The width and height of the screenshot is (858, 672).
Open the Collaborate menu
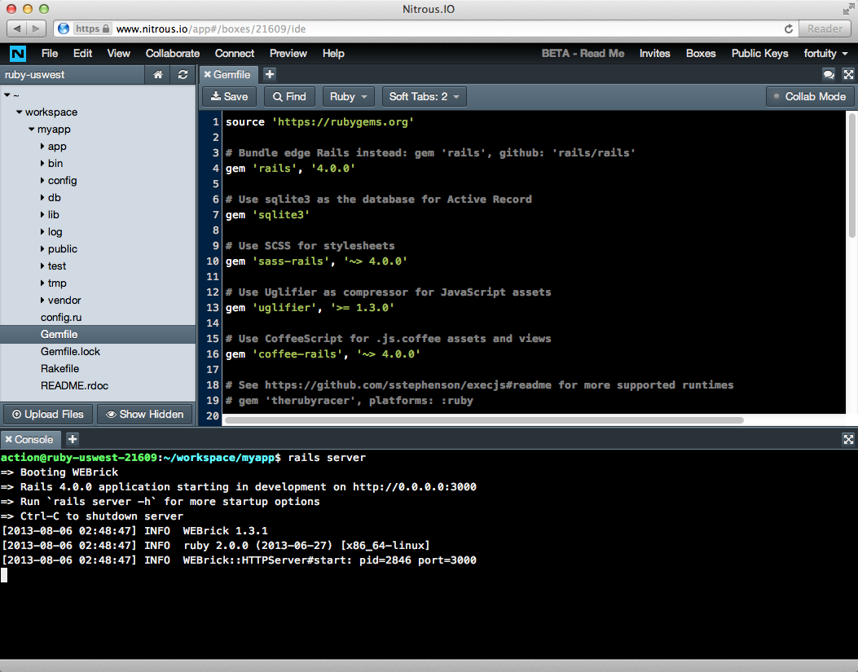pos(172,53)
